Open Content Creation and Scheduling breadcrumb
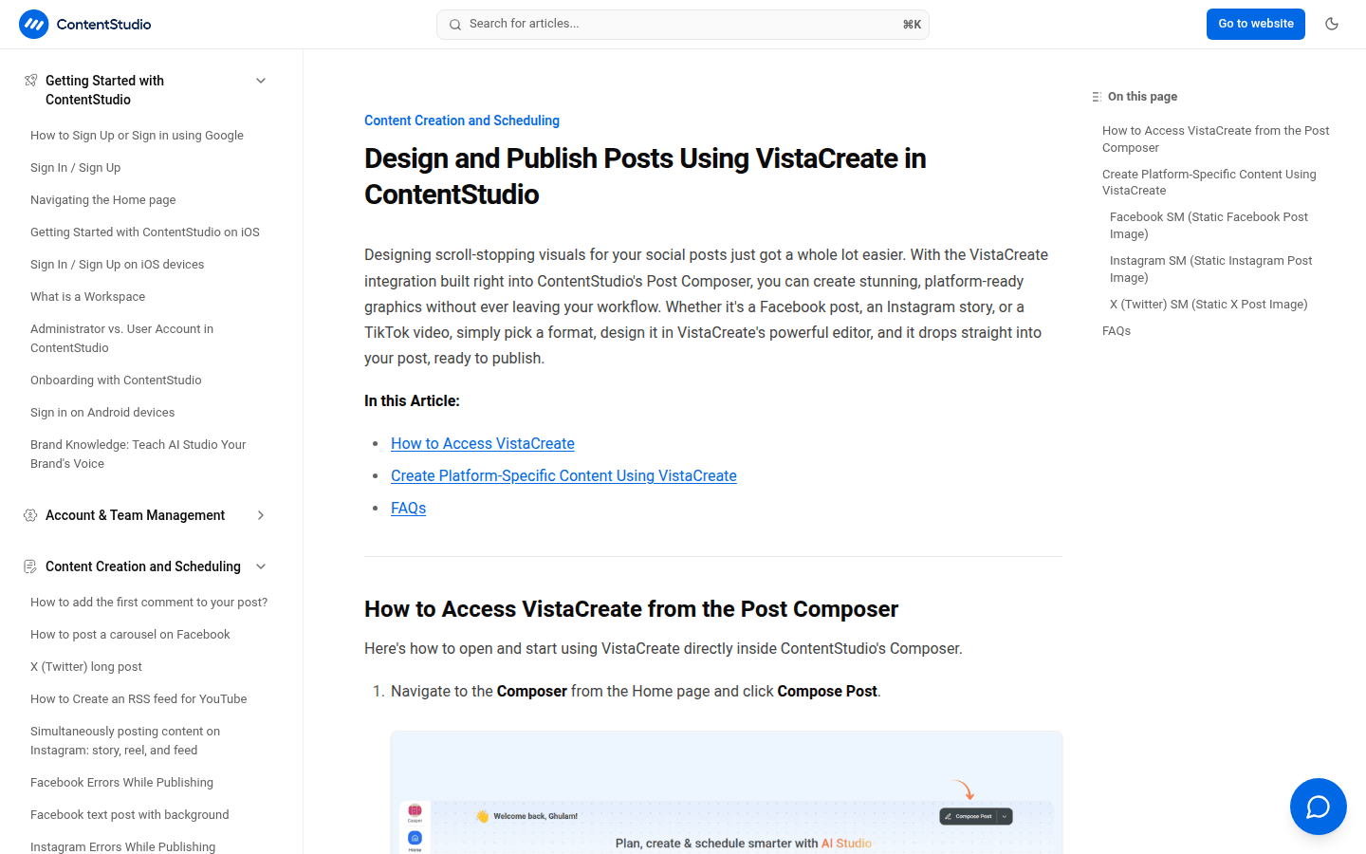The height and width of the screenshot is (854, 1366). tap(462, 121)
